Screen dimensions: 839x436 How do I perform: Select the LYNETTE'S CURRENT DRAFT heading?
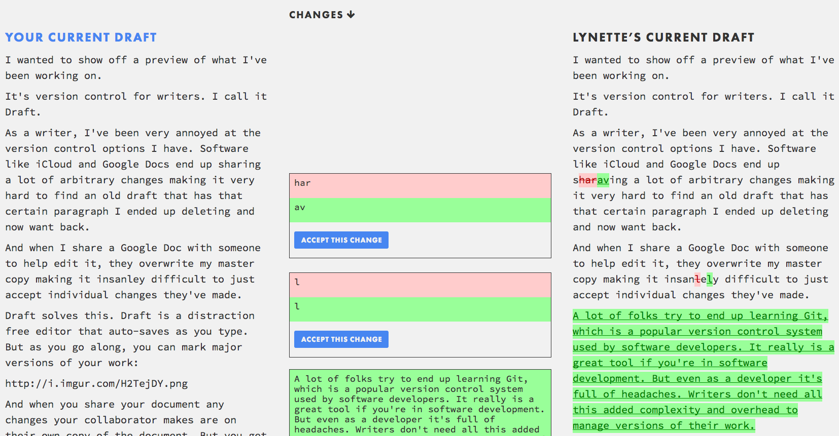coord(663,37)
